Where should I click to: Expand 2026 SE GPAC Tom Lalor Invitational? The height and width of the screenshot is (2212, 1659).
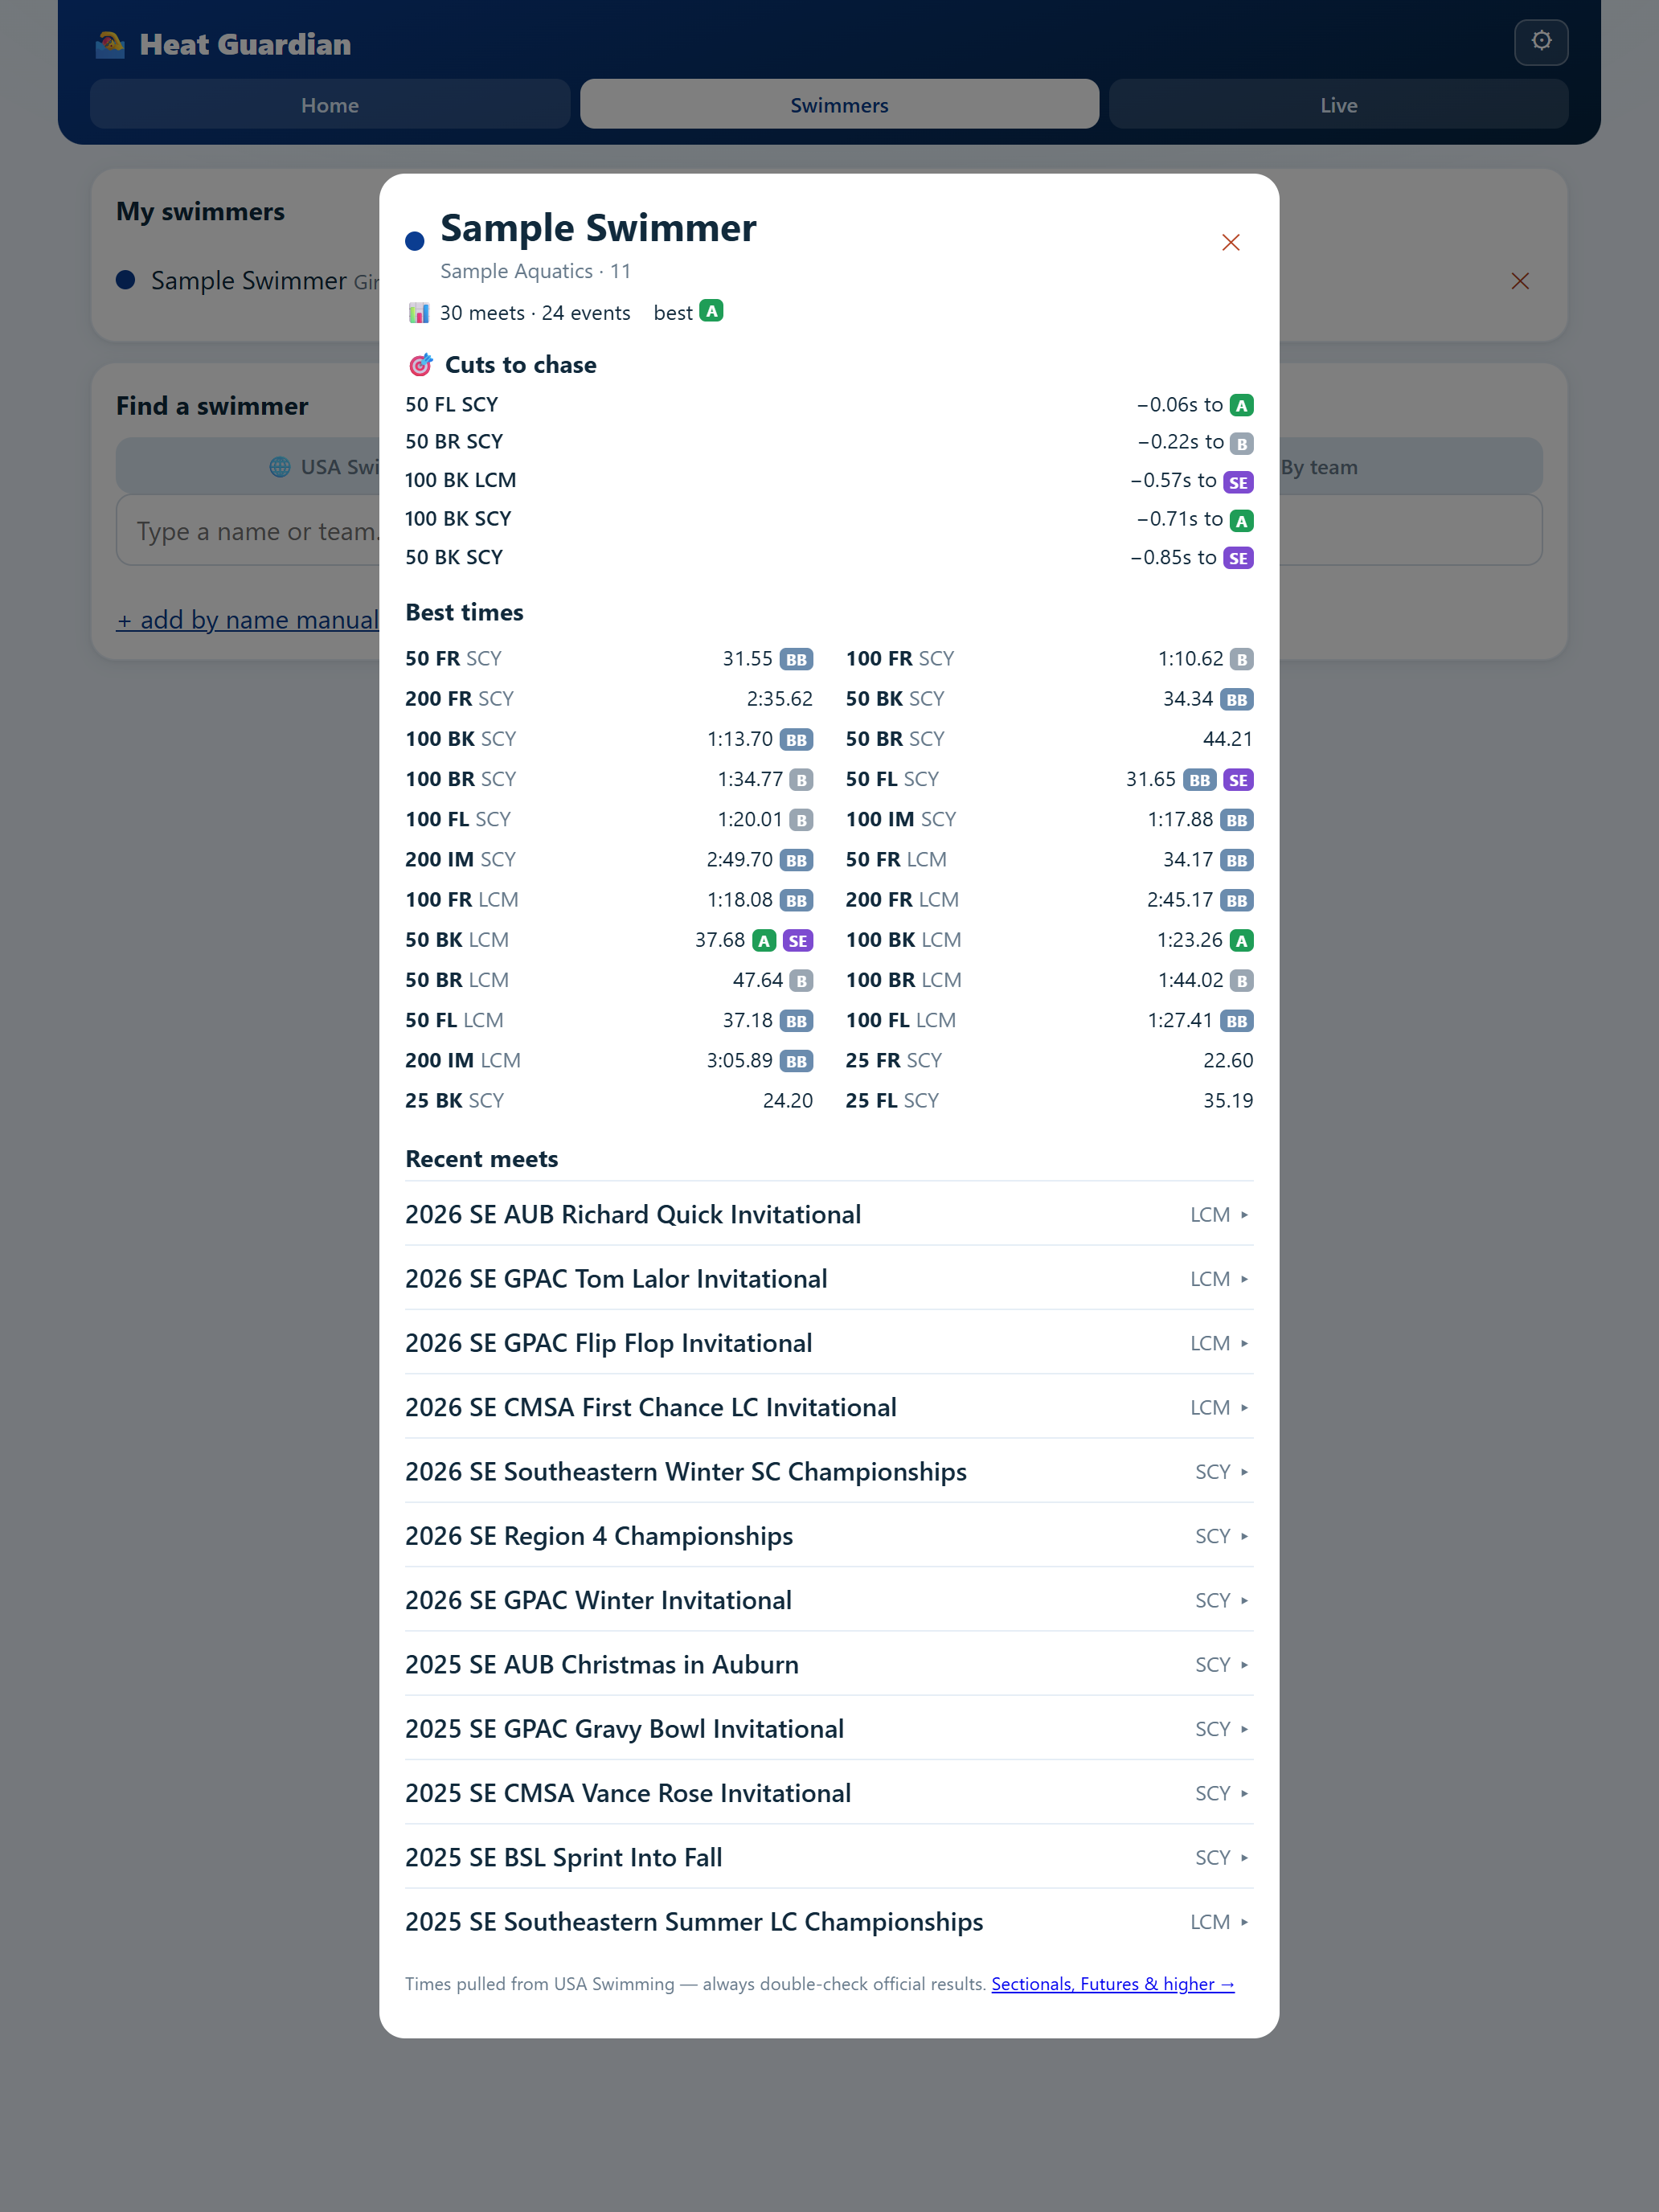pos(829,1278)
